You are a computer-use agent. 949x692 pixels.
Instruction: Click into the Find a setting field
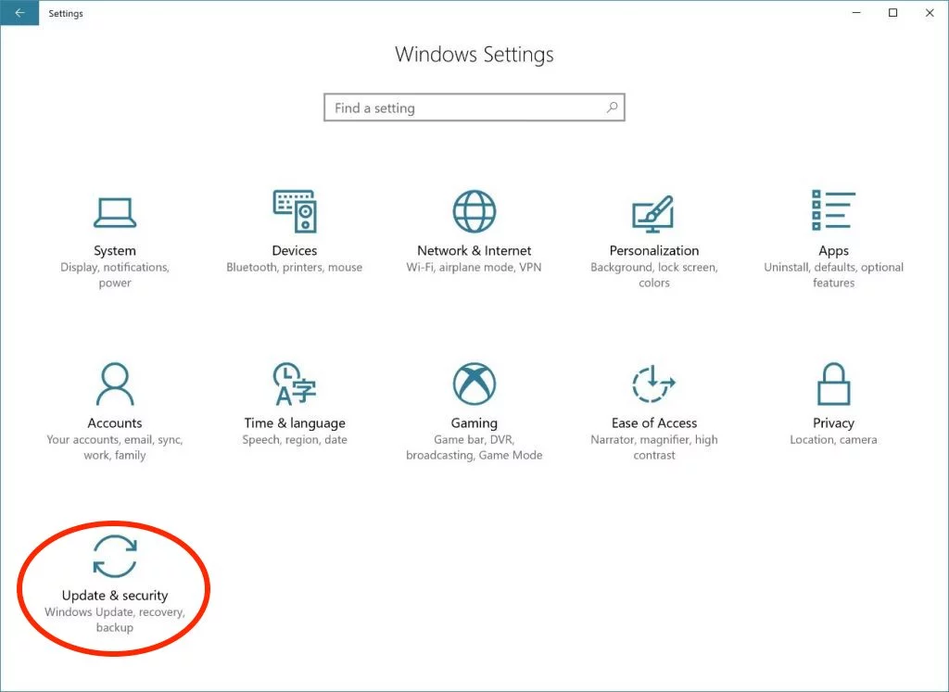[474, 107]
